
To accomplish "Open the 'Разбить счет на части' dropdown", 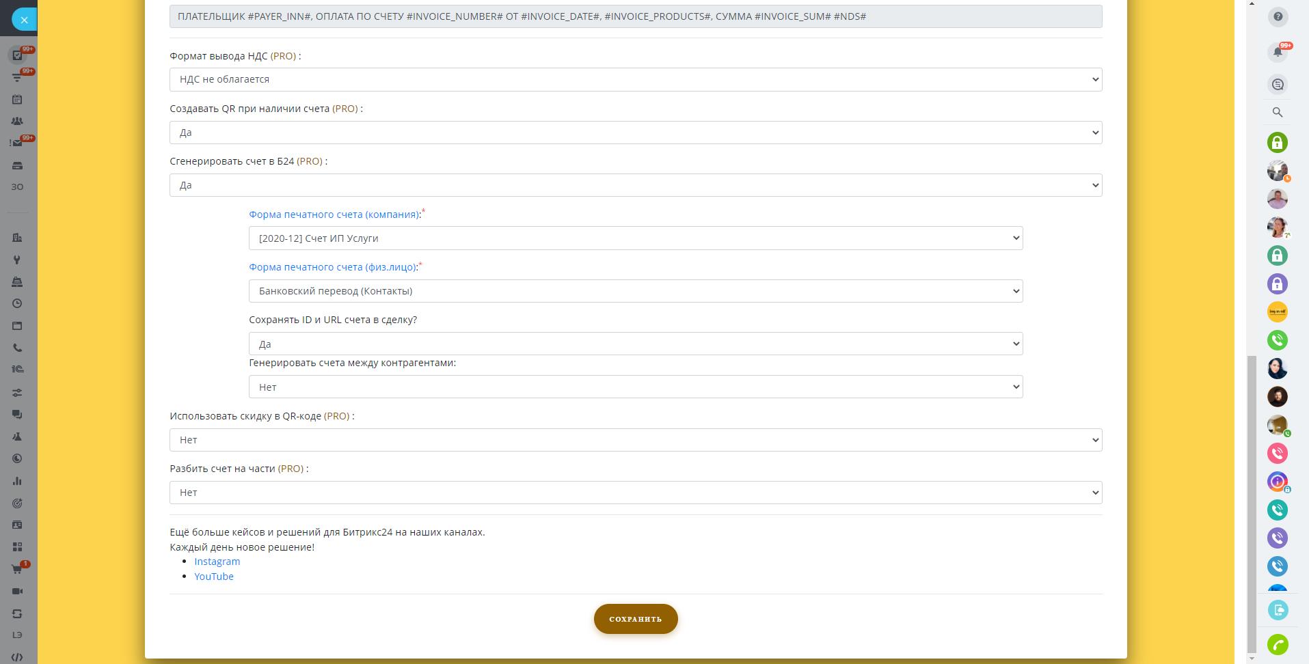I will (x=636, y=493).
